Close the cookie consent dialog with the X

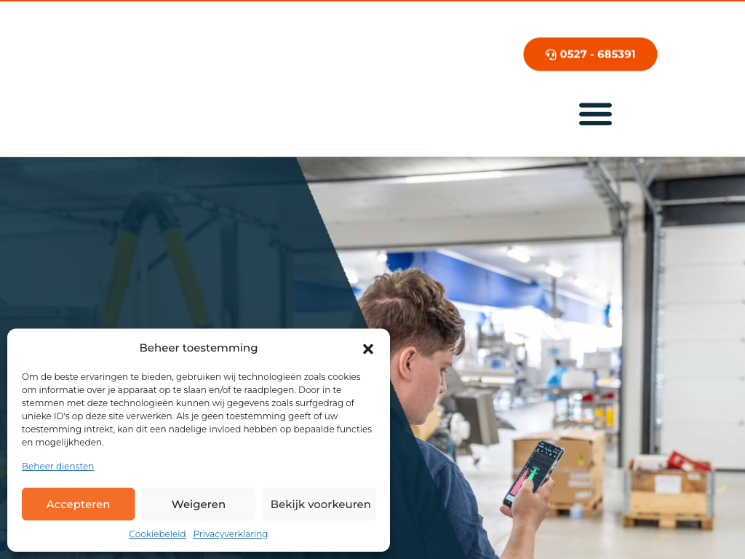pos(367,349)
